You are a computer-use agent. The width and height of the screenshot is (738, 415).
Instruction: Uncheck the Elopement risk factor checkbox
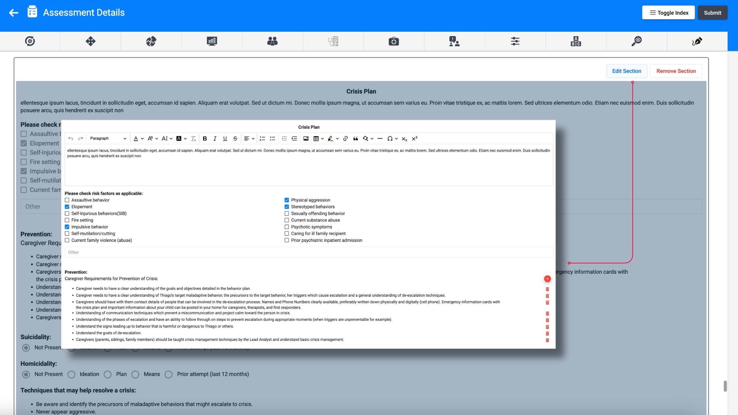pos(67,207)
